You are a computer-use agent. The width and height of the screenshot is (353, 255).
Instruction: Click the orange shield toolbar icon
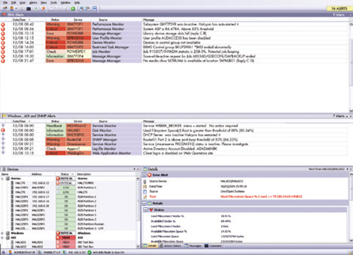43,8
